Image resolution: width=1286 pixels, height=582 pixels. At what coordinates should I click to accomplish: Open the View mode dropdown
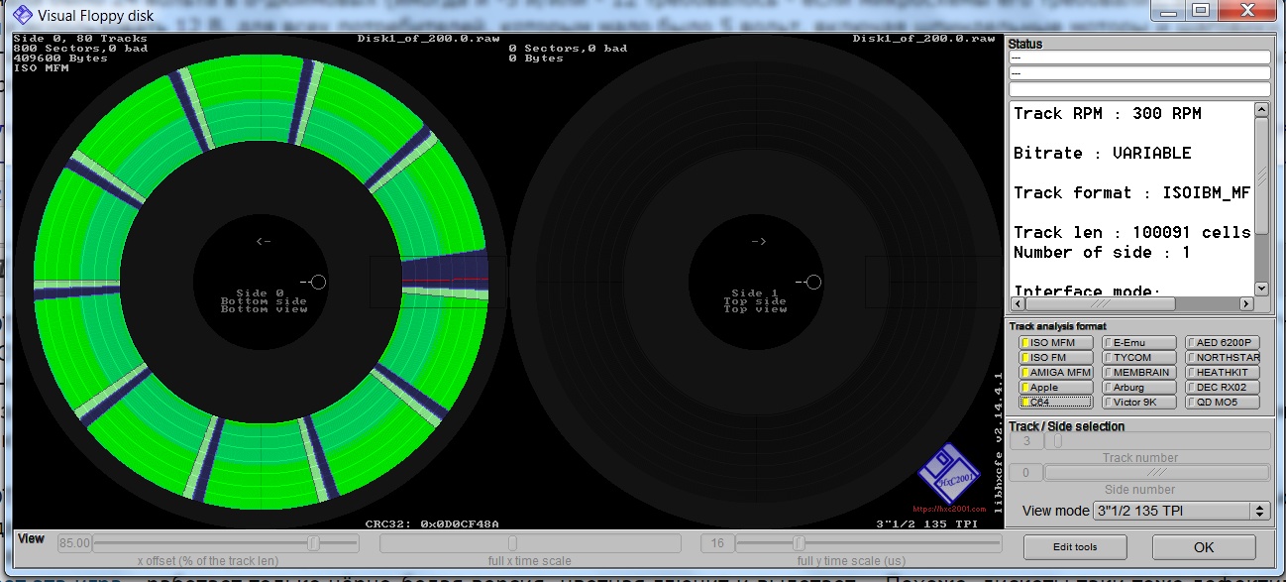1179,511
